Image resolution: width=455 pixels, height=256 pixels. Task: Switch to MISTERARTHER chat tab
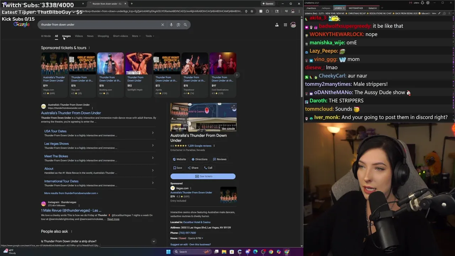tap(355, 8)
